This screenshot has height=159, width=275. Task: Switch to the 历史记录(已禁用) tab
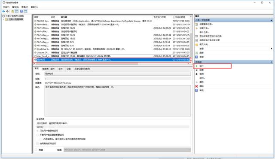click(x=82, y=69)
